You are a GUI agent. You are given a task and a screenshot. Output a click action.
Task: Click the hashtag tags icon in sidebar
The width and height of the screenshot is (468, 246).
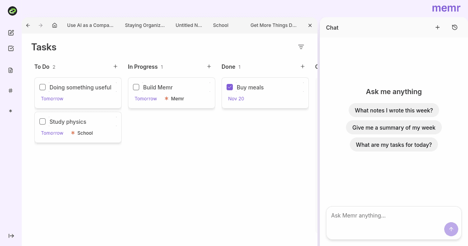(x=11, y=91)
